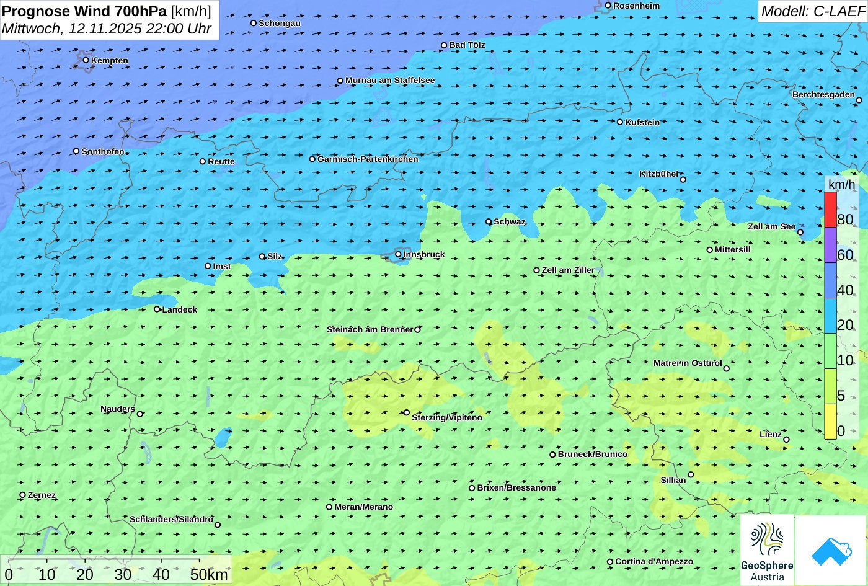The height and width of the screenshot is (586, 868).
Task: Click the GeoSphere Austria logo
Action: (x=767, y=551)
